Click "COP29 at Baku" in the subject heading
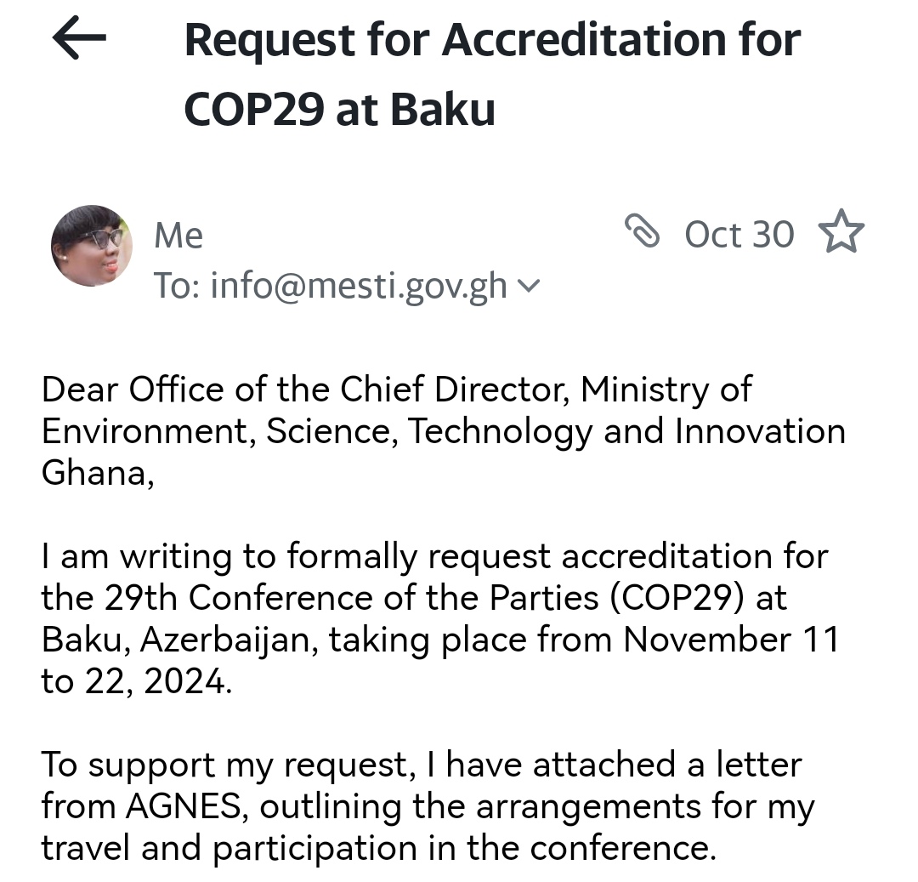Viewport: 918px width, 882px height. point(339,110)
